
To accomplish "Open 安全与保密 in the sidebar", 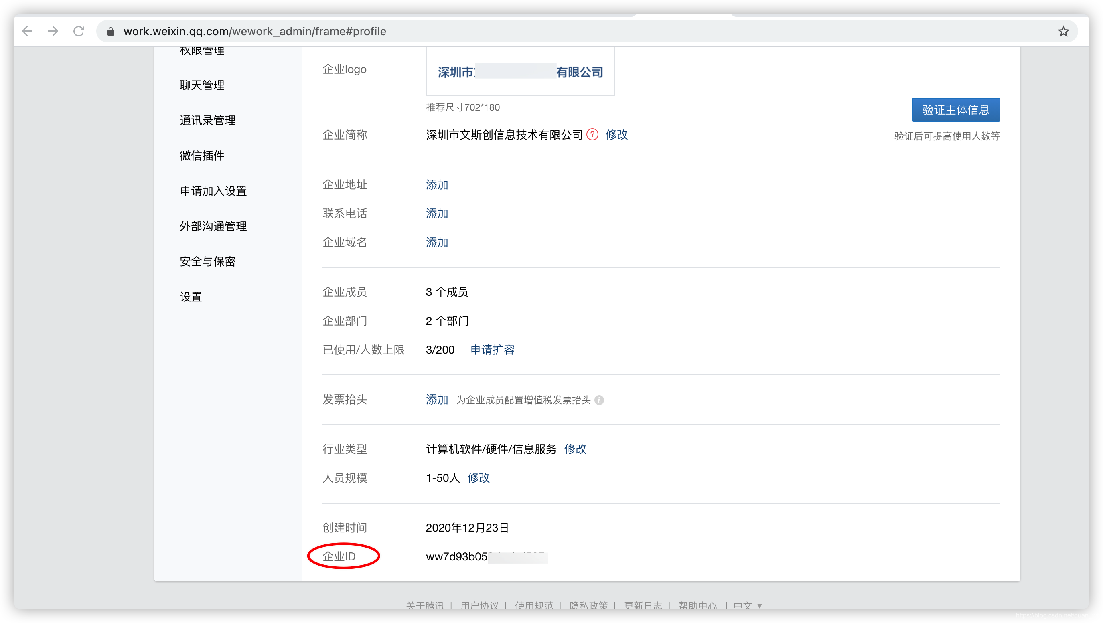I will (208, 261).
